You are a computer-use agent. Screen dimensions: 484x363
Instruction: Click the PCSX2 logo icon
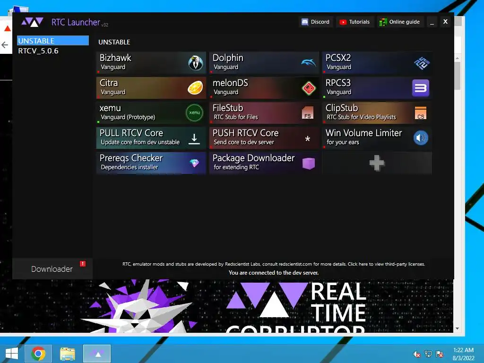pyautogui.click(x=421, y=63)
